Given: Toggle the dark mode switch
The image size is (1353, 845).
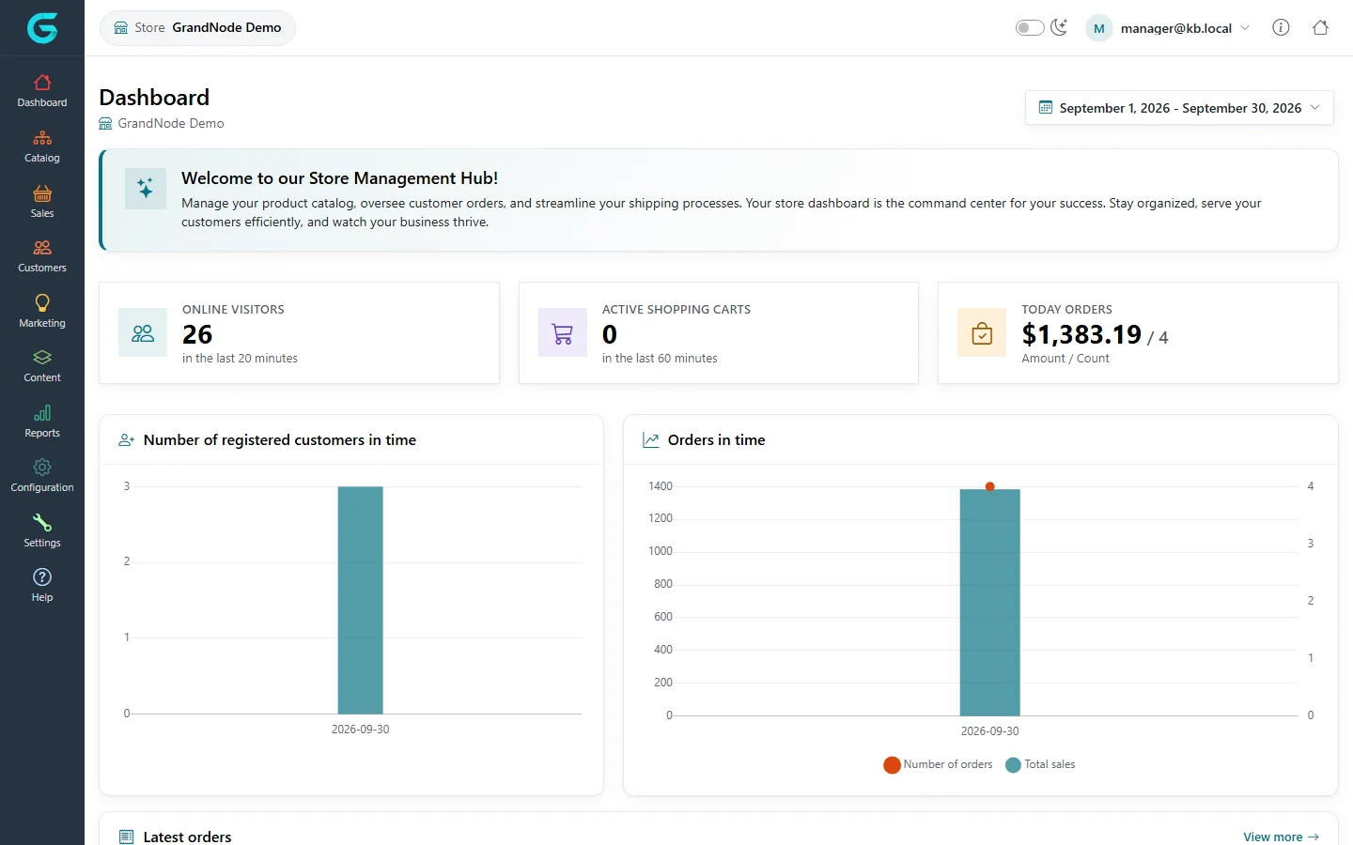Looking at the screenshot, I should point(1030,28).
